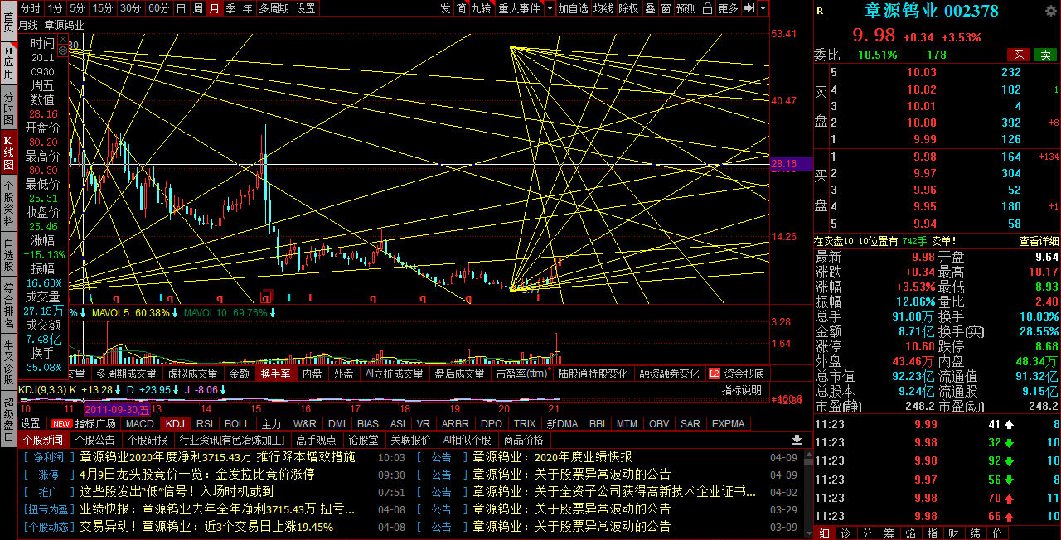
Task: Switch to 分时 period
Action: coord(30,8)
